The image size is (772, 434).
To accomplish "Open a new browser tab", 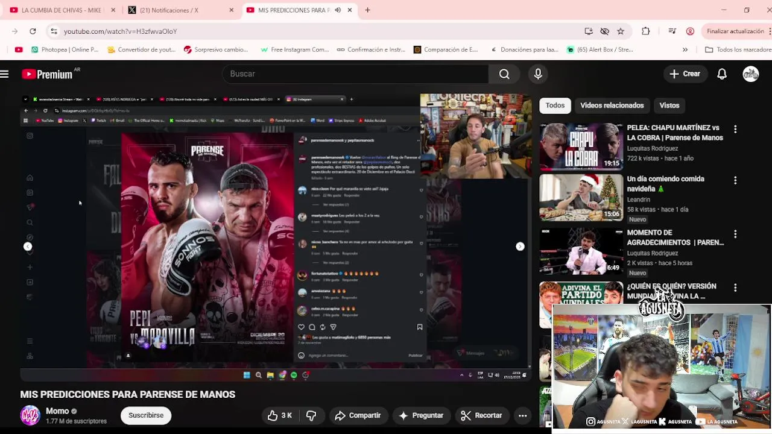I will (367, 10).
